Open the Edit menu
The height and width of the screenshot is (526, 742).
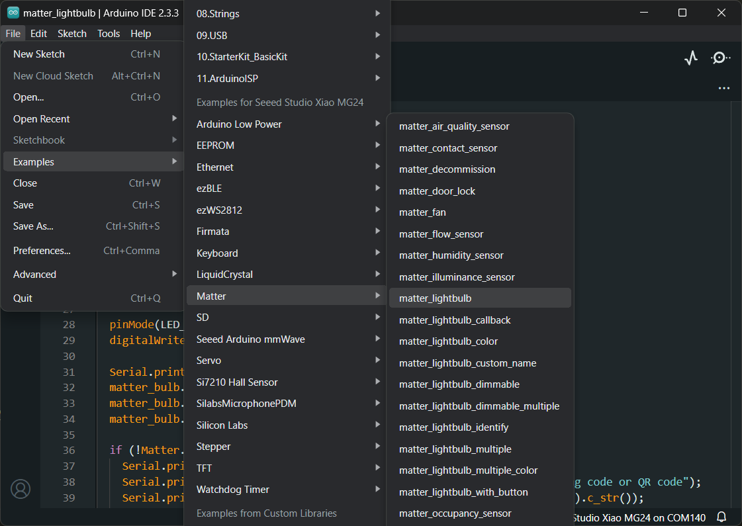(38, 34)
